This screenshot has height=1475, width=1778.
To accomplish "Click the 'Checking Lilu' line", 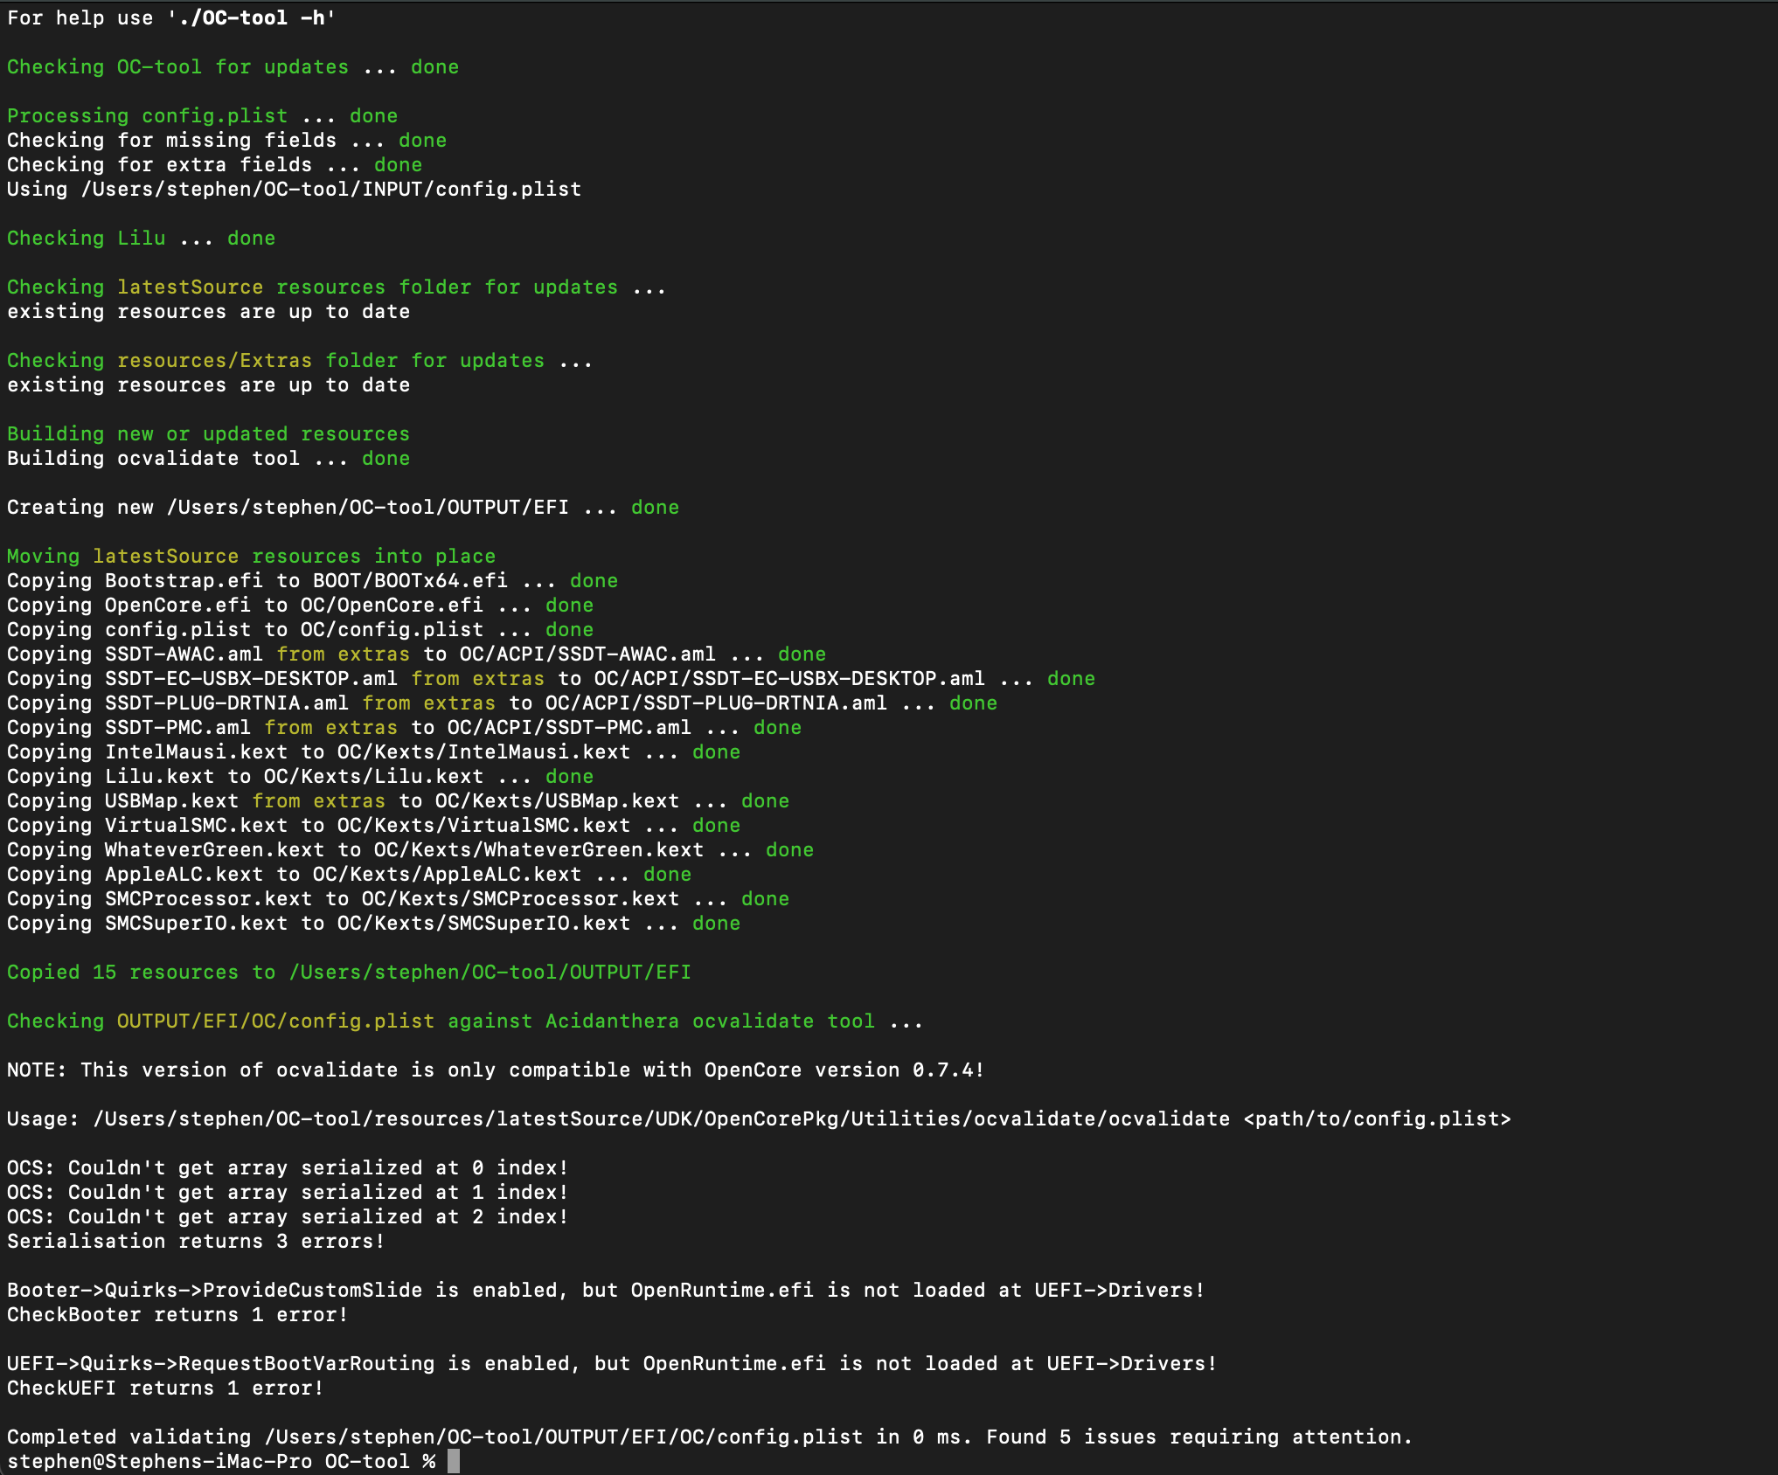I will pyautogui.click(x=141, y=238).
